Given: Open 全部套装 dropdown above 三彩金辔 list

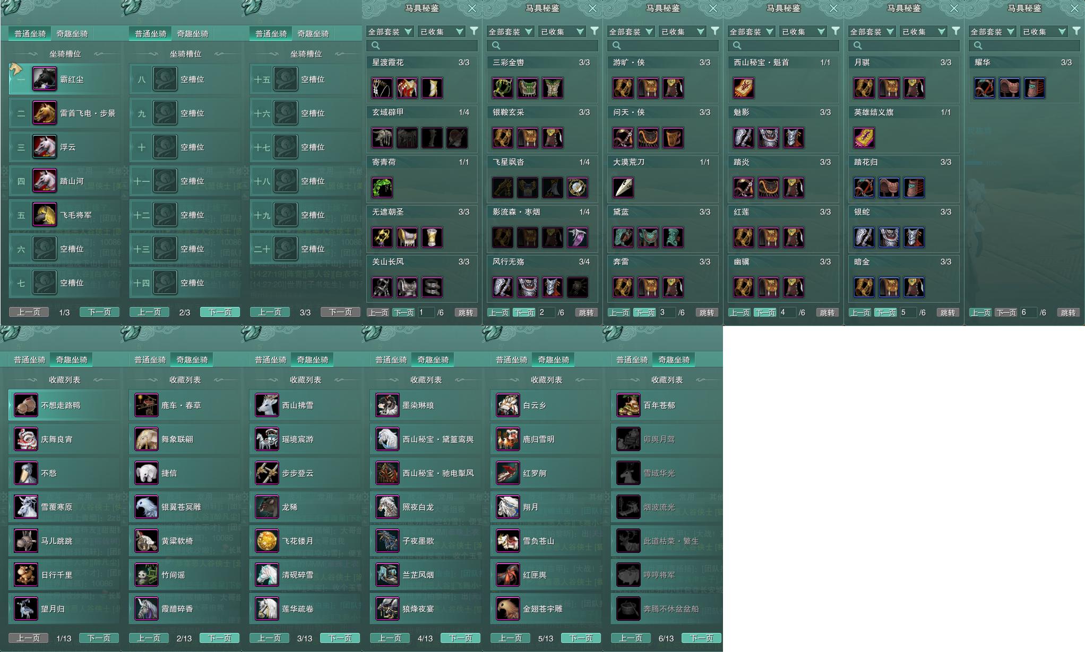Looking at the screenshot, I should pos(510,32).
